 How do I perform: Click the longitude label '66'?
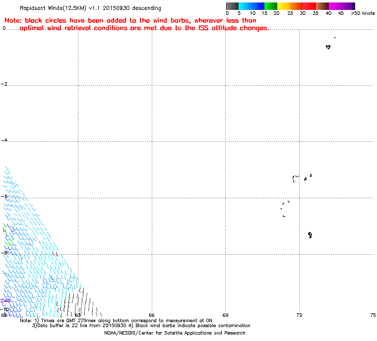click(x=151, y=315)
